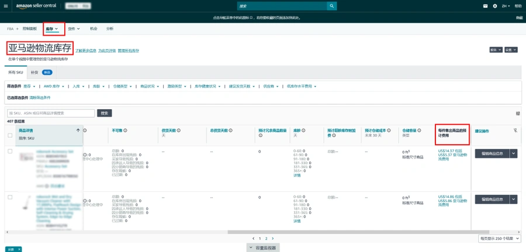Click the unpin icon in 建议操作 column
The height and width of the screenshot is (252, 526).
click(x=515, y=131)
